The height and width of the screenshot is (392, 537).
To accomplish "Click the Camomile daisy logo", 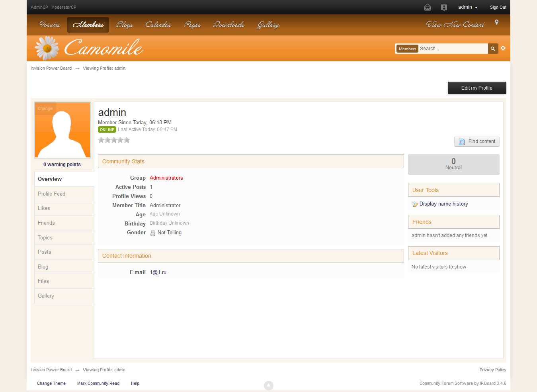I will (x=47, y=48).
